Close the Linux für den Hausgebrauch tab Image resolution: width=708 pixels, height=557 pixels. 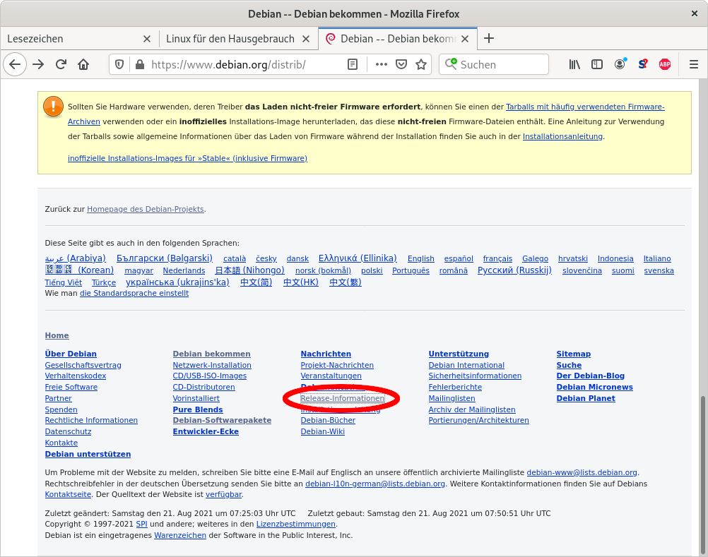tap(306, 39)
